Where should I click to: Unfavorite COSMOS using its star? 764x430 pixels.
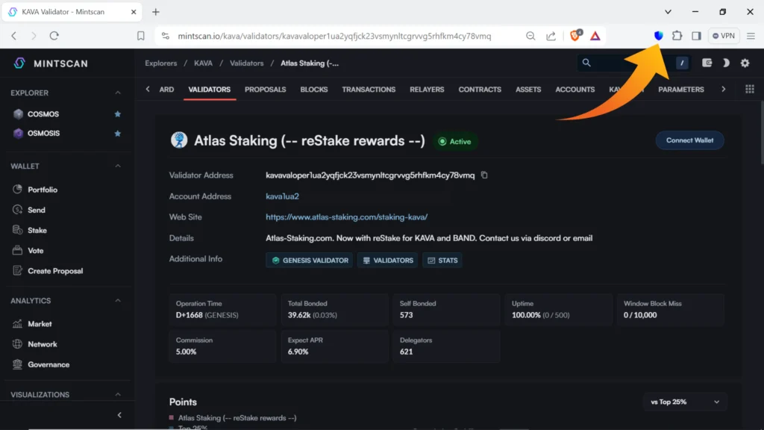coord(117,114)
